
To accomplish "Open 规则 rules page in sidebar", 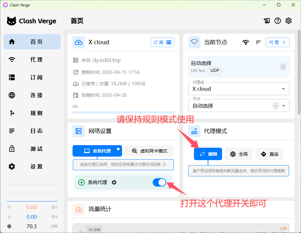I will click(x=32, y=113).
